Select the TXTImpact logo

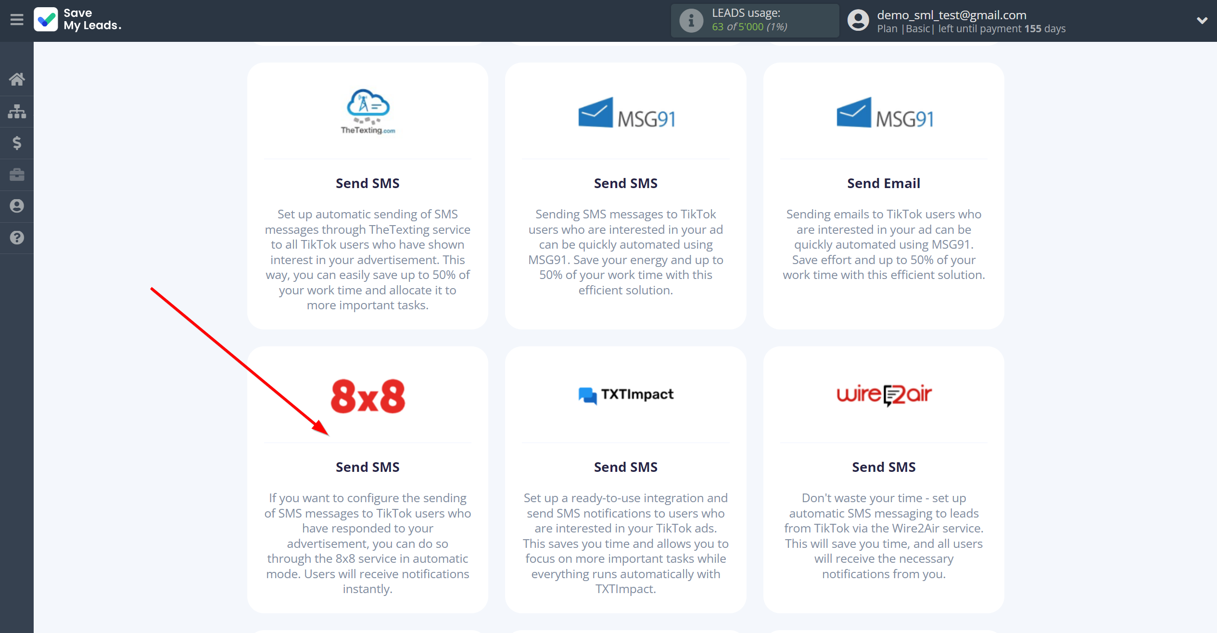tap(626, 395)
